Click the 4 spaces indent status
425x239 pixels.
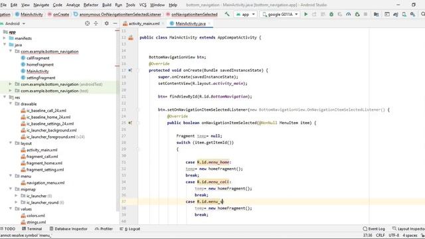click(410, 236)
